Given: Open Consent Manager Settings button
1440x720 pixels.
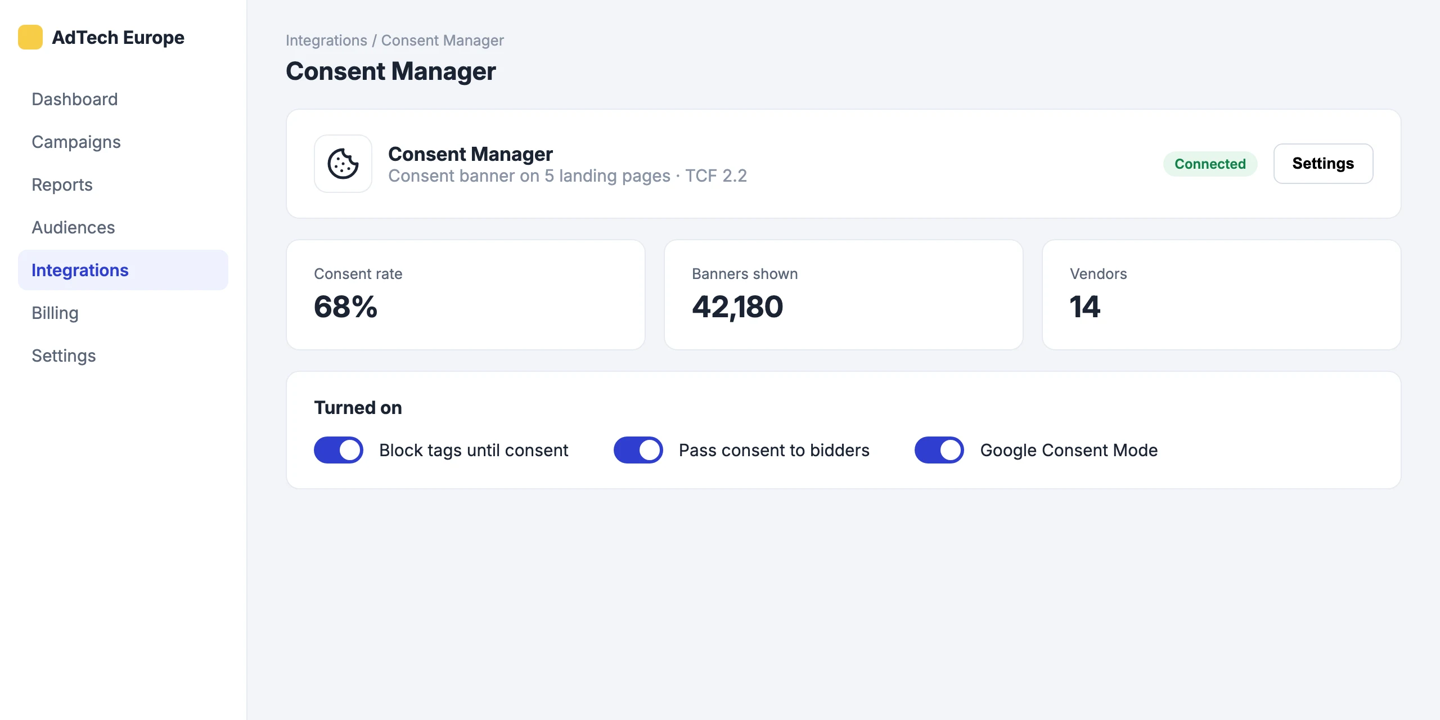Looking at the screenshot, I should 1323,164.
